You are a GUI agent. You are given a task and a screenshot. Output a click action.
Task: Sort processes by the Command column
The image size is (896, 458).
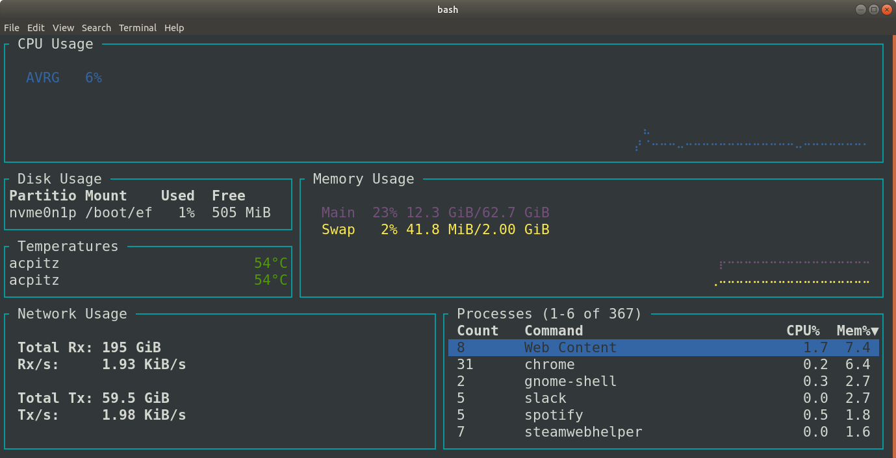tap(554, 330)
